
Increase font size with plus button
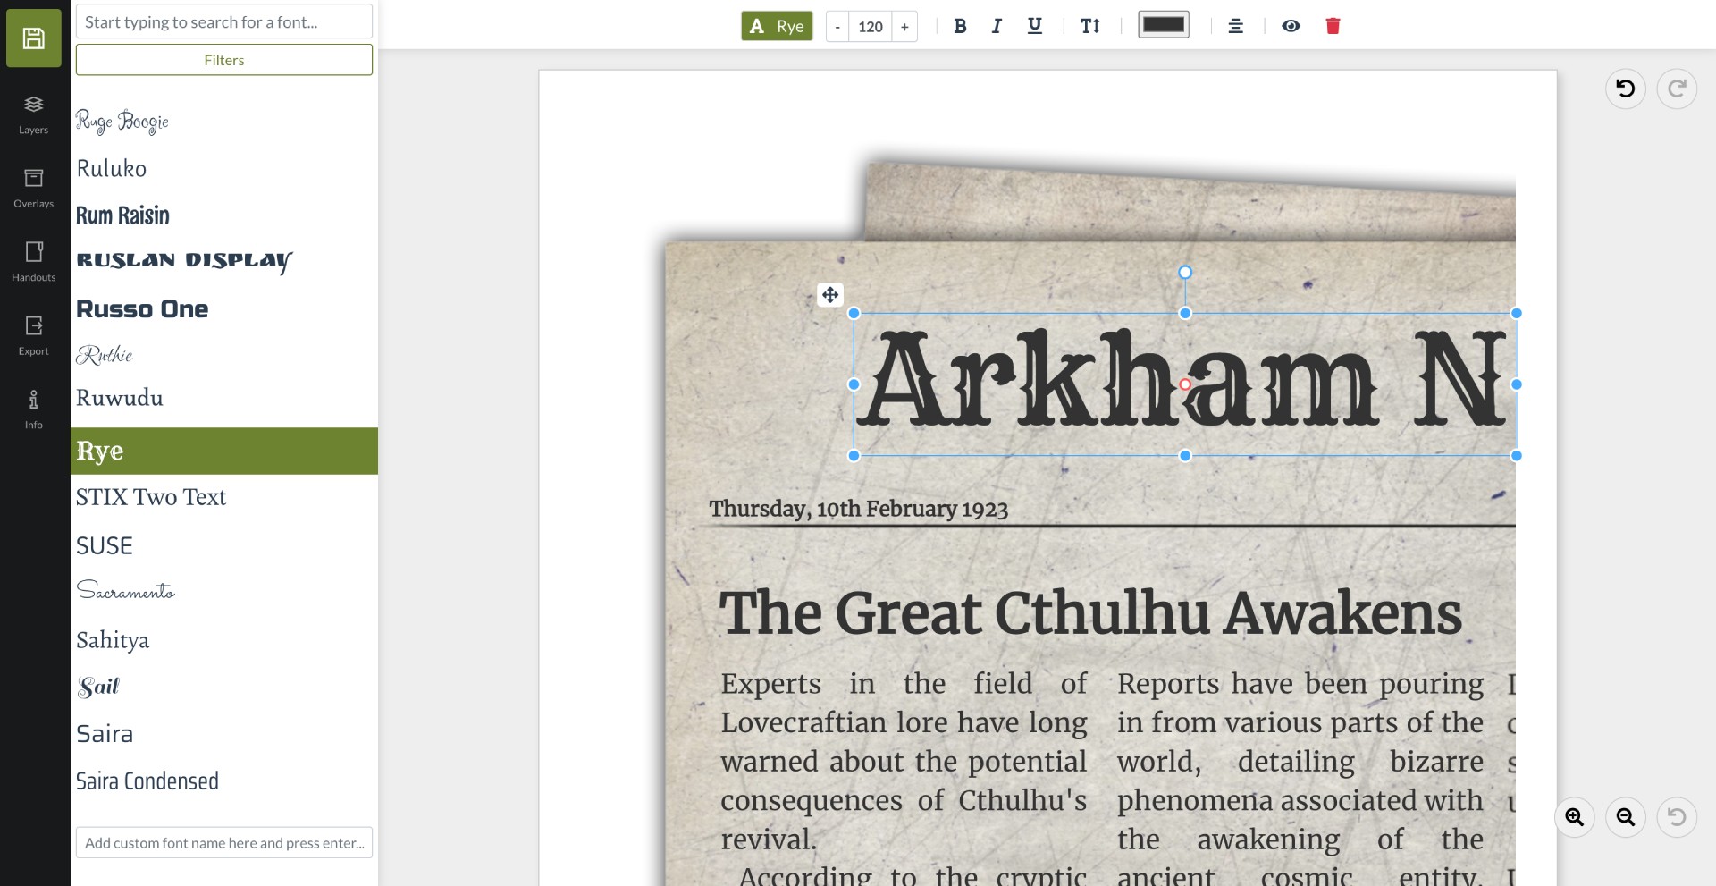pos(904,27)
